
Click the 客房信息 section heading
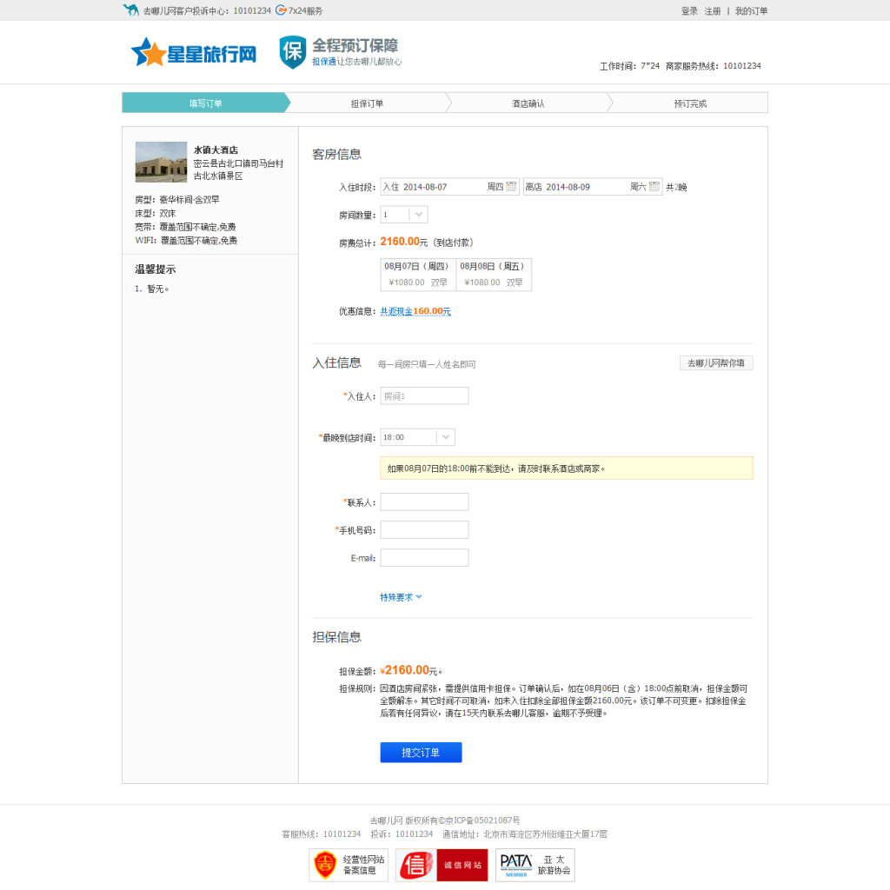click(336, 155)
